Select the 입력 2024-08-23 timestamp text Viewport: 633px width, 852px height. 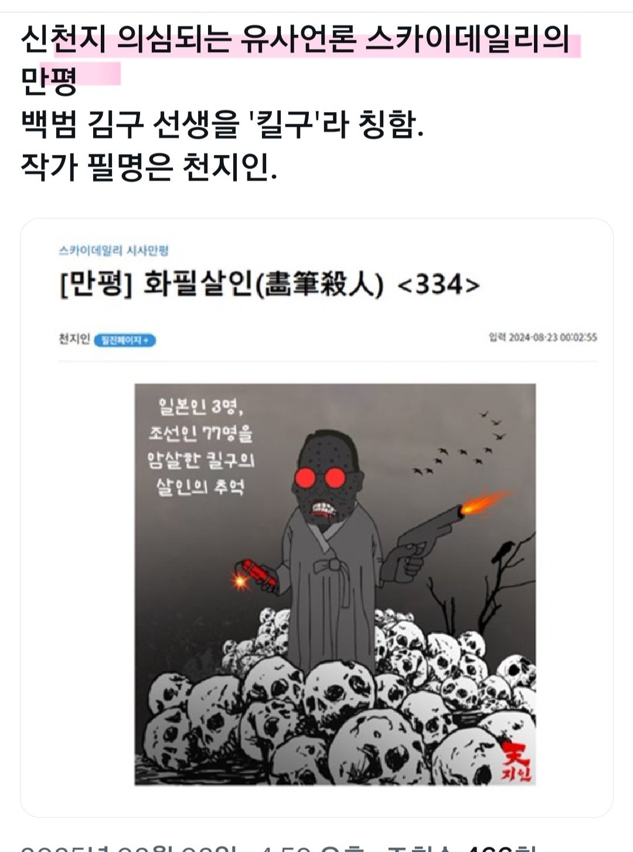click(x=543, y=337)
